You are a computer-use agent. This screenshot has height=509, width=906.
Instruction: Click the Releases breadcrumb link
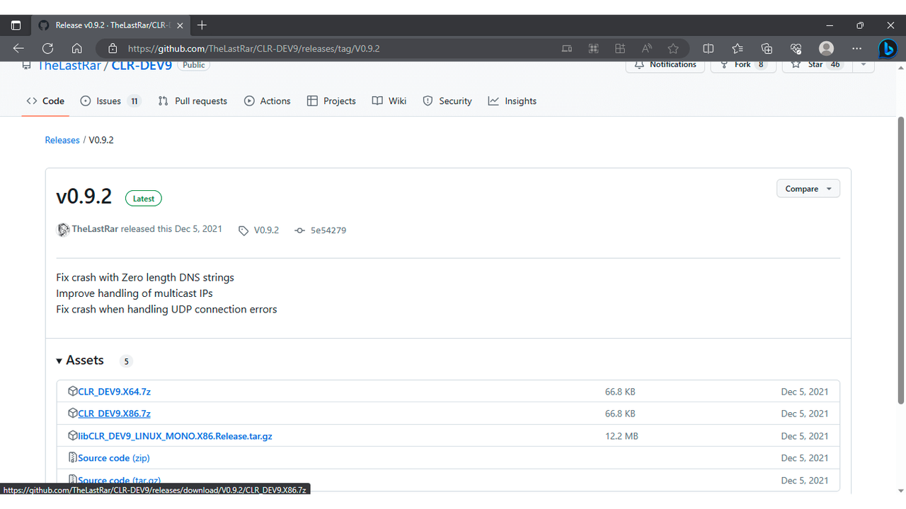pos(62,140)
